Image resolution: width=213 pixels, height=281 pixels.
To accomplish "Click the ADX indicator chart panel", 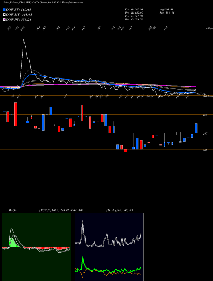I will pos(109,247).
